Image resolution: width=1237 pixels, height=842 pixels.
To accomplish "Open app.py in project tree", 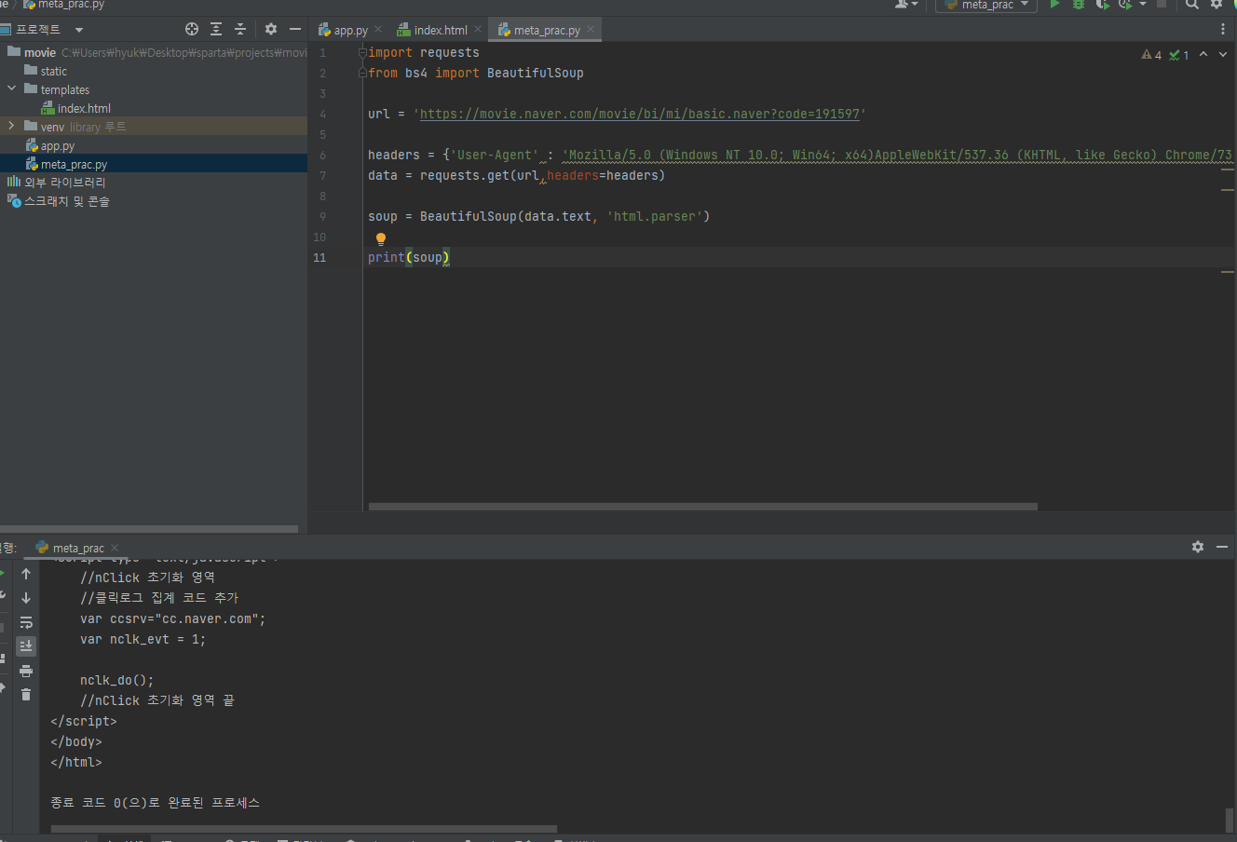I will coord(154,145).
